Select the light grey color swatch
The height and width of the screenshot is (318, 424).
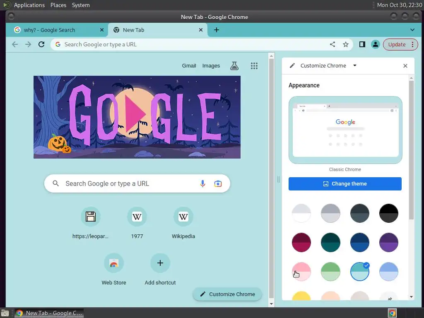pyautogui.click(x=330, y=213)
